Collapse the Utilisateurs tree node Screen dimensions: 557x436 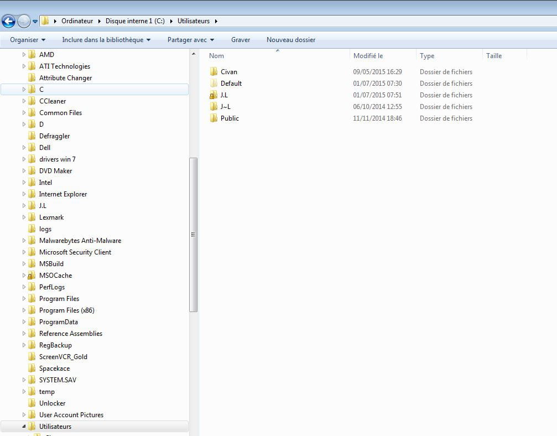pyautogui.click(x=24, y=426)
